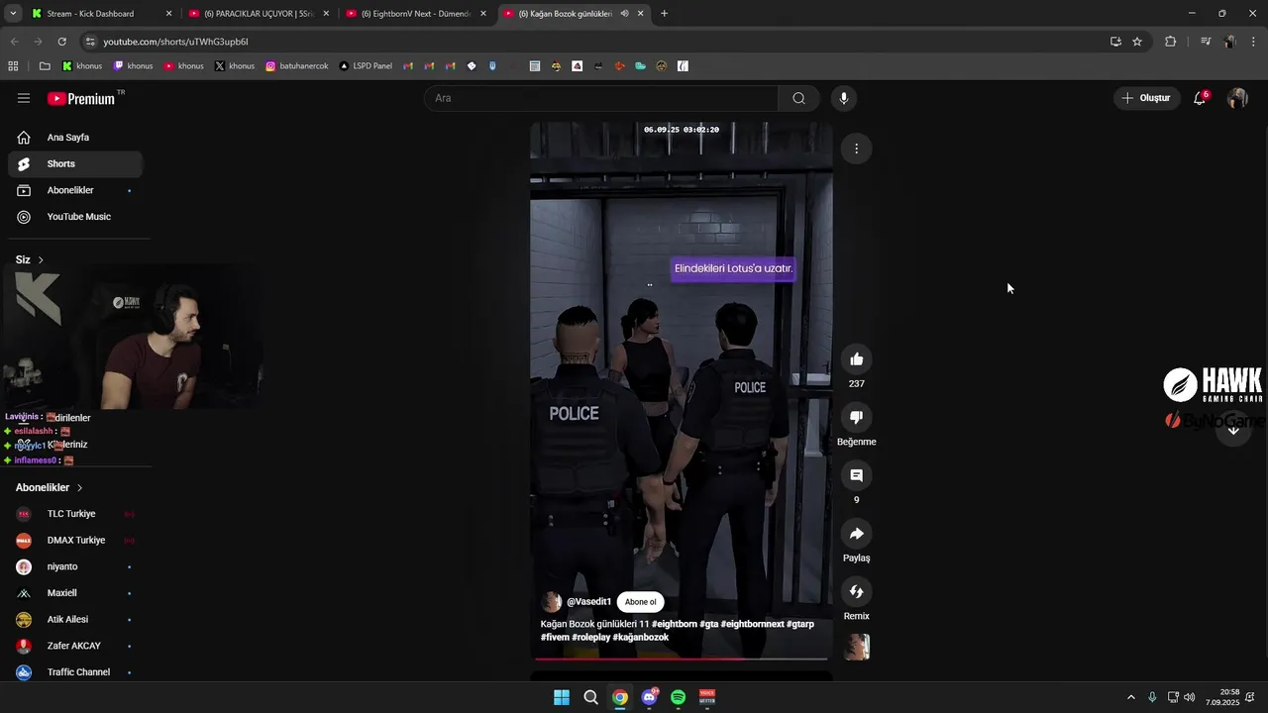The image size is (1268, 713).
Task: Bookmark this page with the star
Action: coord(1137,42)
